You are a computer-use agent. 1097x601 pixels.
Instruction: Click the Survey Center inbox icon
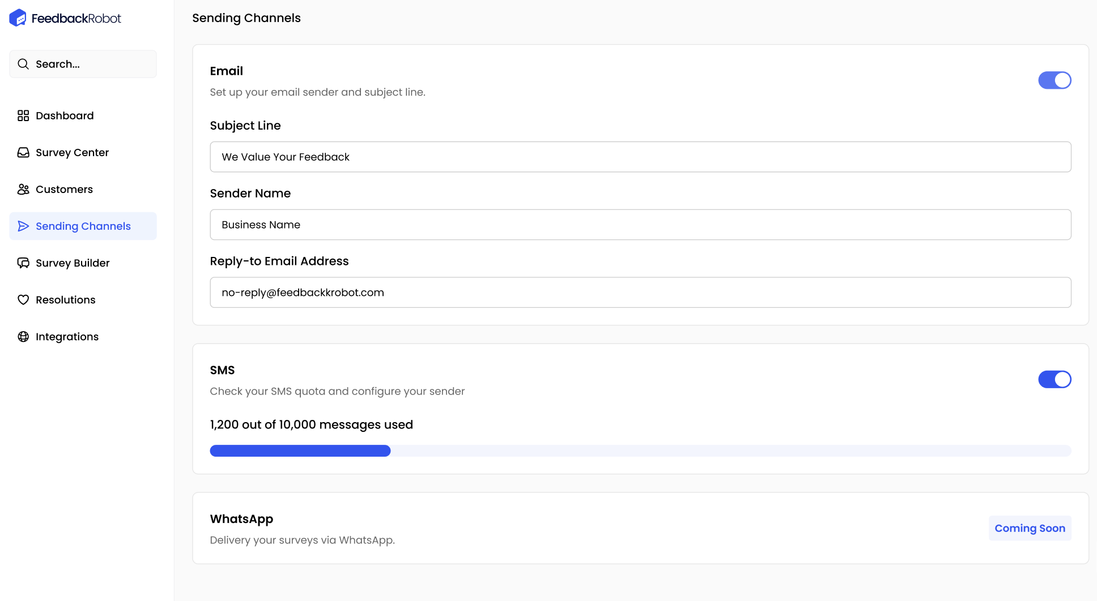(x=23, y=152)
